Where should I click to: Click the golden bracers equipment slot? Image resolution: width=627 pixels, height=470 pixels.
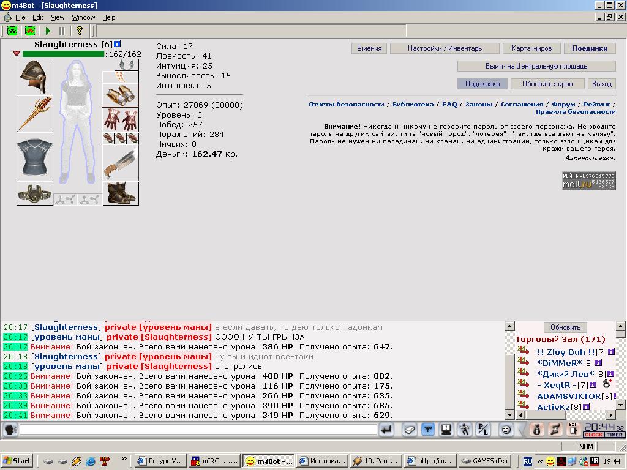(121, 95)
